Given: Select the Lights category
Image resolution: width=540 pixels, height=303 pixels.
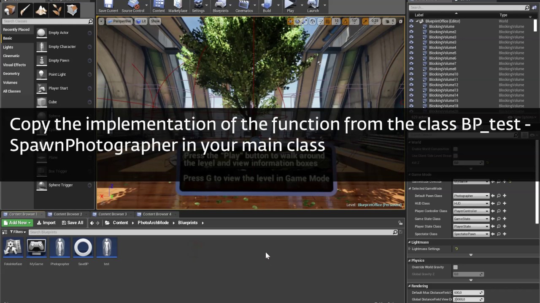Looking at the screenshot, I should coord(8,47).
